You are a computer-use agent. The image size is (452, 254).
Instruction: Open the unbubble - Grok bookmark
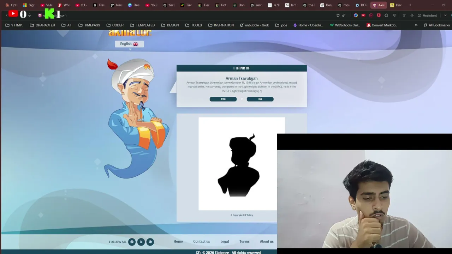(x=254, y=25)
